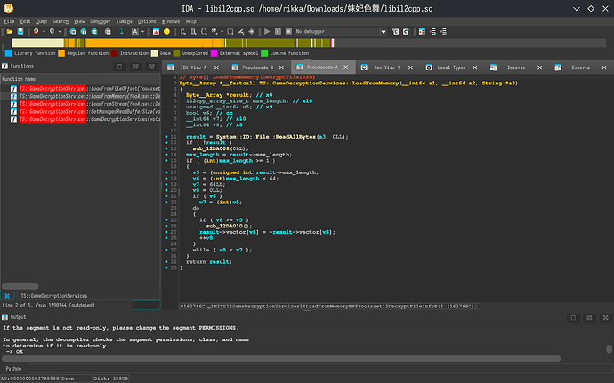The width and height of the screenshot is (614, 383).
Task: Click the icon right of debugger dropdown
Action: coord(395,32)
